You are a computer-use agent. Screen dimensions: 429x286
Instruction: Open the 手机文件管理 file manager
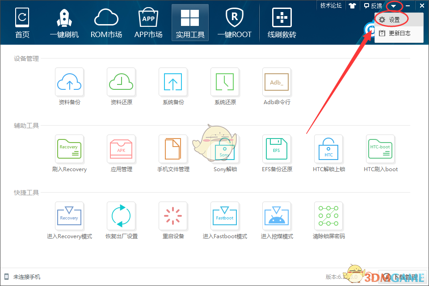click(x=173, y=149)
